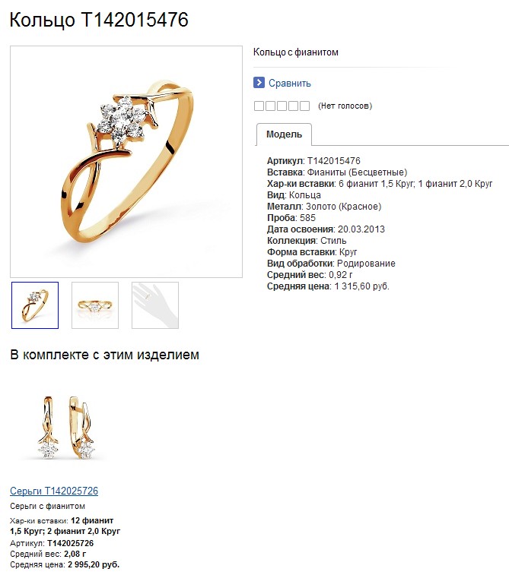Viewport: 509px width, 575px height.
Task: Click the Нет голосов vote count text
Action: click(x=345, y=106)
